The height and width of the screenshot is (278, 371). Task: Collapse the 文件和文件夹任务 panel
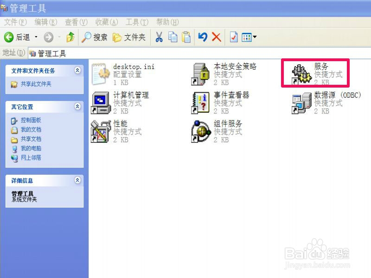pyautogui.click(x=77, y=70)
